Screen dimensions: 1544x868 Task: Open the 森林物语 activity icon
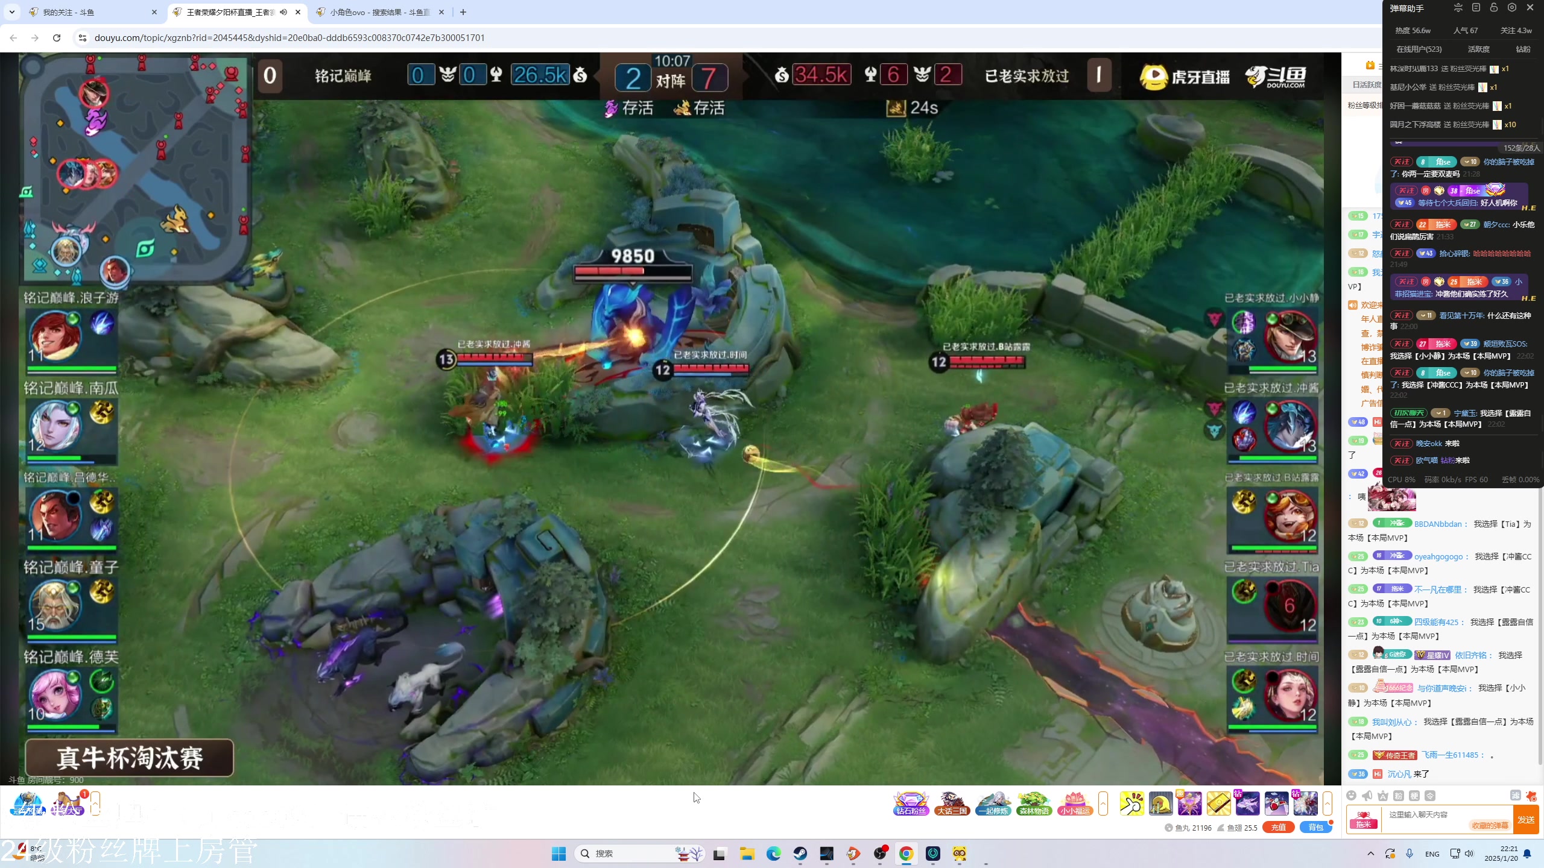pyautogui.click(x=1034, y=804)
